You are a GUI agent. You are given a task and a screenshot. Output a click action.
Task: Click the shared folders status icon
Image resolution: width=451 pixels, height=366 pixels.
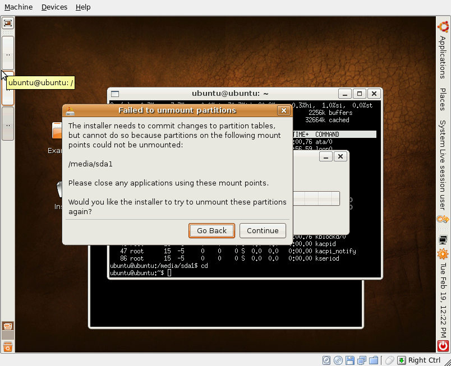click(x=374, y=360)
